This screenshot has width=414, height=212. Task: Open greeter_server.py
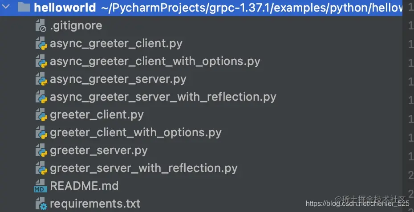[x=98, y=151]
